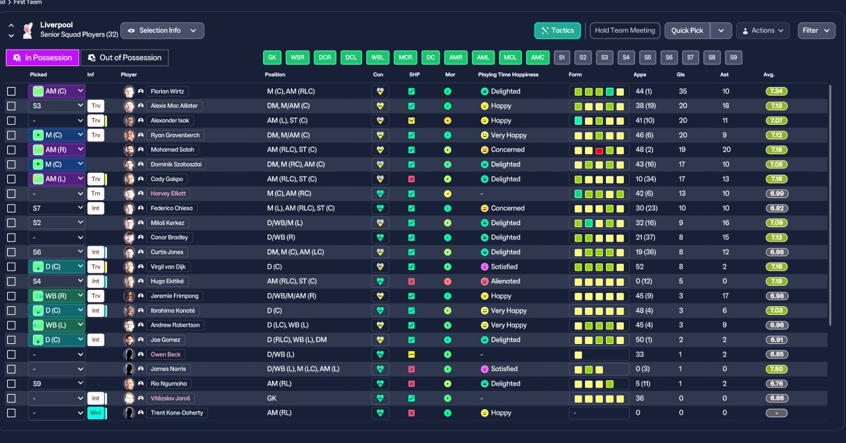The width and height of the screenshot is (846, 443).
Task: Click the person icon beside Joe Gomez
Action: click(141, 340)
